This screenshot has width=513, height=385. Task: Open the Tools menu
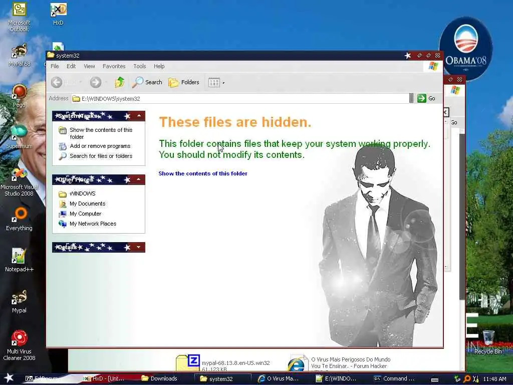[x=140, y=66]
